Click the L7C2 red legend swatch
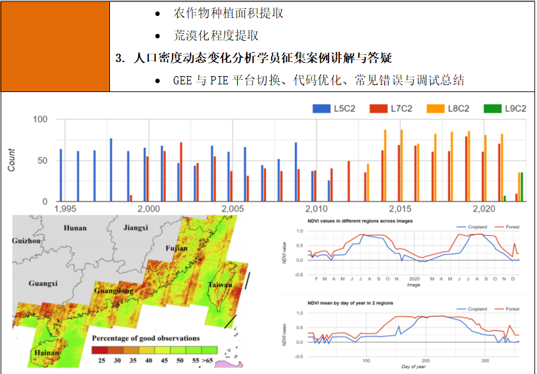 (x=378, y=109)
